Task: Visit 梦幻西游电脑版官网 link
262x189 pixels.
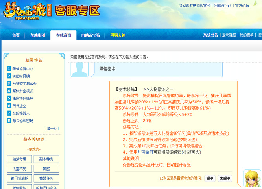Action: tap(194, 6)
